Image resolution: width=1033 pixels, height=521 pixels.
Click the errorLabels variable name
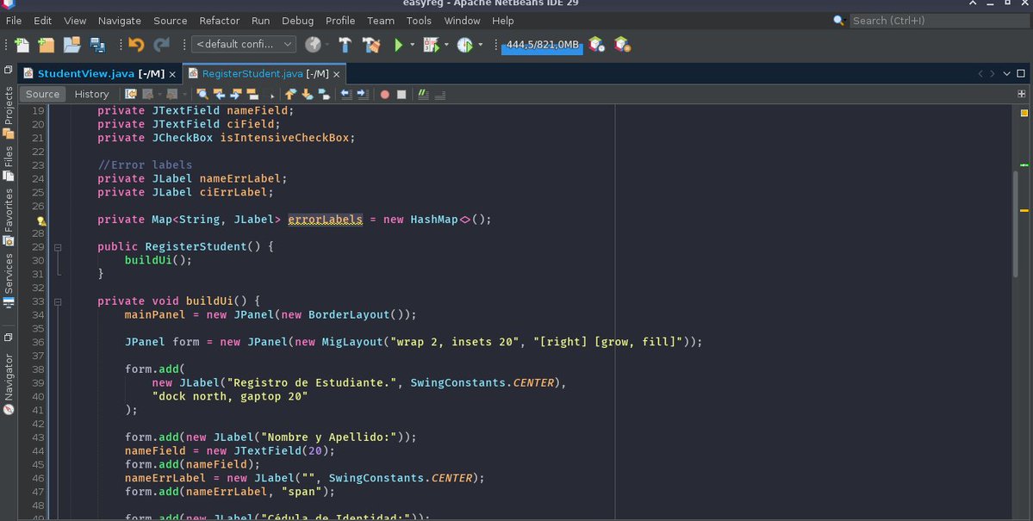pos(326,220)
